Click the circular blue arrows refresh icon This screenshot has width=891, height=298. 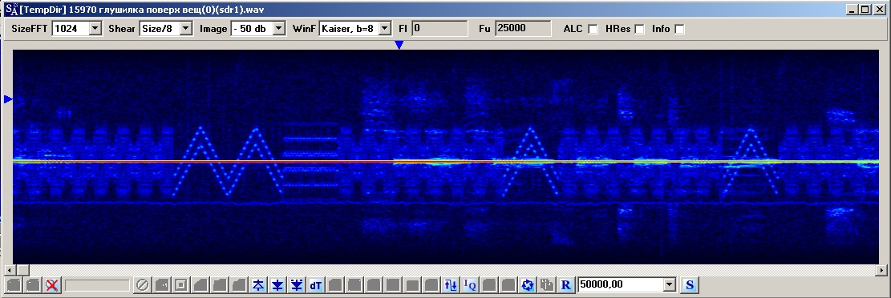tap(528, 285)
